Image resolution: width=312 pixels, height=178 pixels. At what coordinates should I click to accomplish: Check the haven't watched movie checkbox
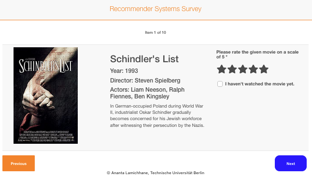220,84
